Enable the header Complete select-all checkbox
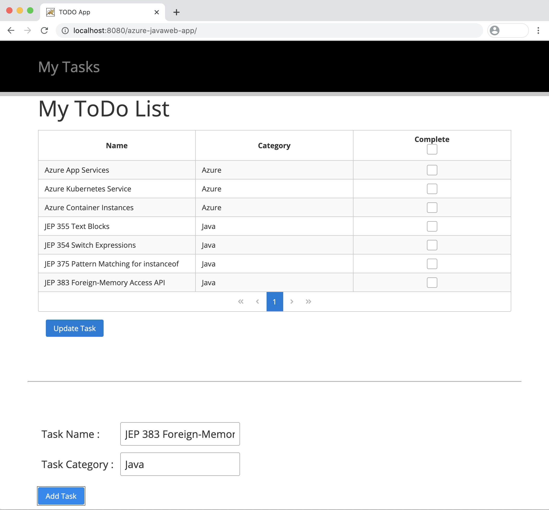The width and height of the screenshot is (549, 510). point(432,150)
